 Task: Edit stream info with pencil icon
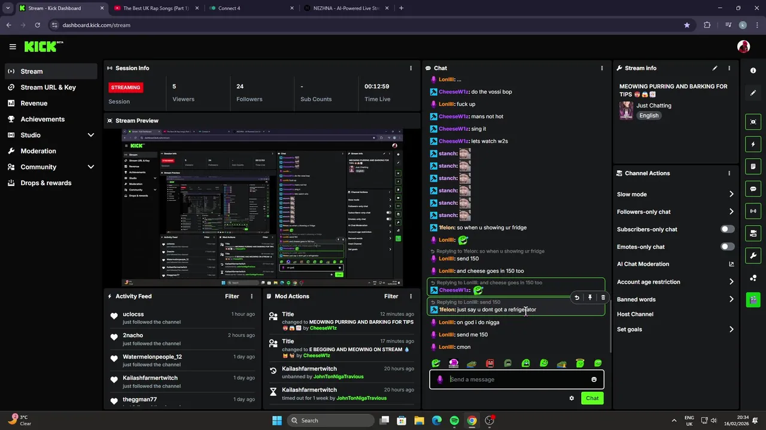pyautogui.click(x=715, y=68)
